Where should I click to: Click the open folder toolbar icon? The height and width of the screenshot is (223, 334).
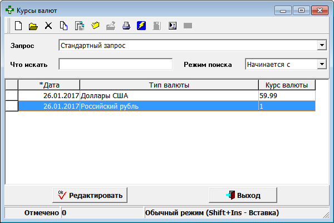point(33,26)
